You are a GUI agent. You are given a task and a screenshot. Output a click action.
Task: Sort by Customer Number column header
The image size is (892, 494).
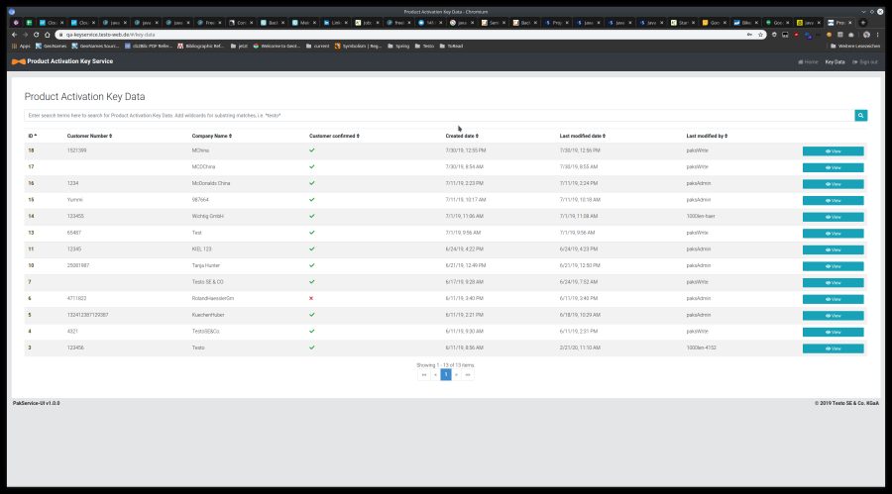tap(89, 136)
